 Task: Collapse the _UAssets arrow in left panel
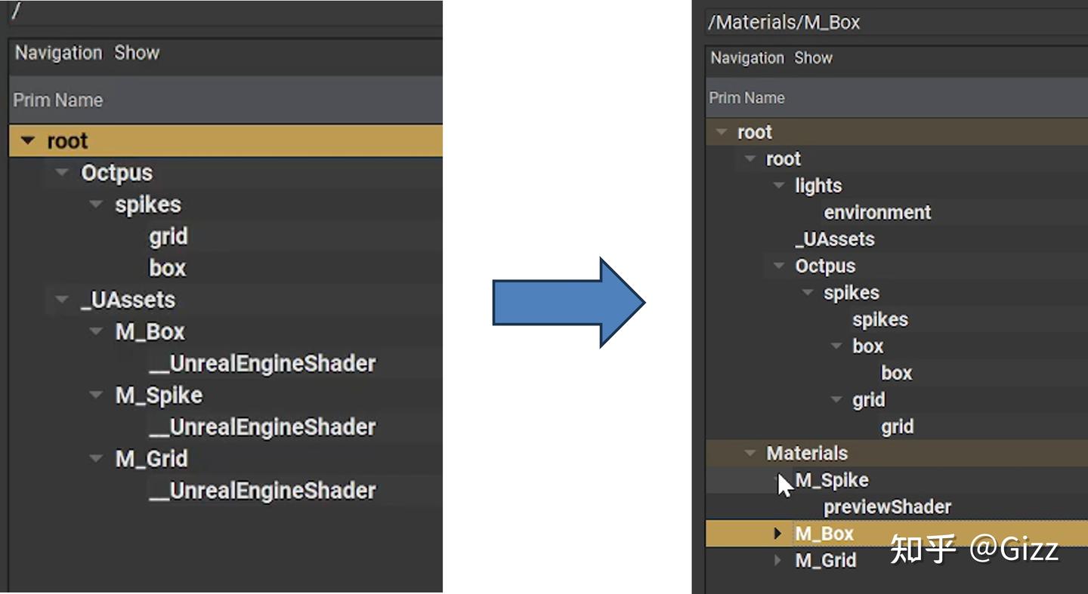pyautogui.click(x=63, y=300)
